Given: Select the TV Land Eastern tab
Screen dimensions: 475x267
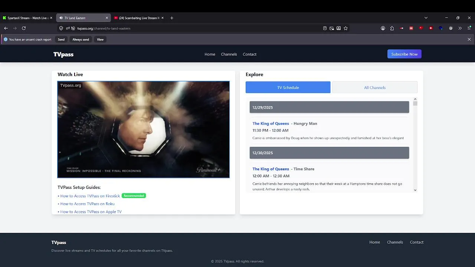Looking at the screenshot, I should (x=83, y=18).
